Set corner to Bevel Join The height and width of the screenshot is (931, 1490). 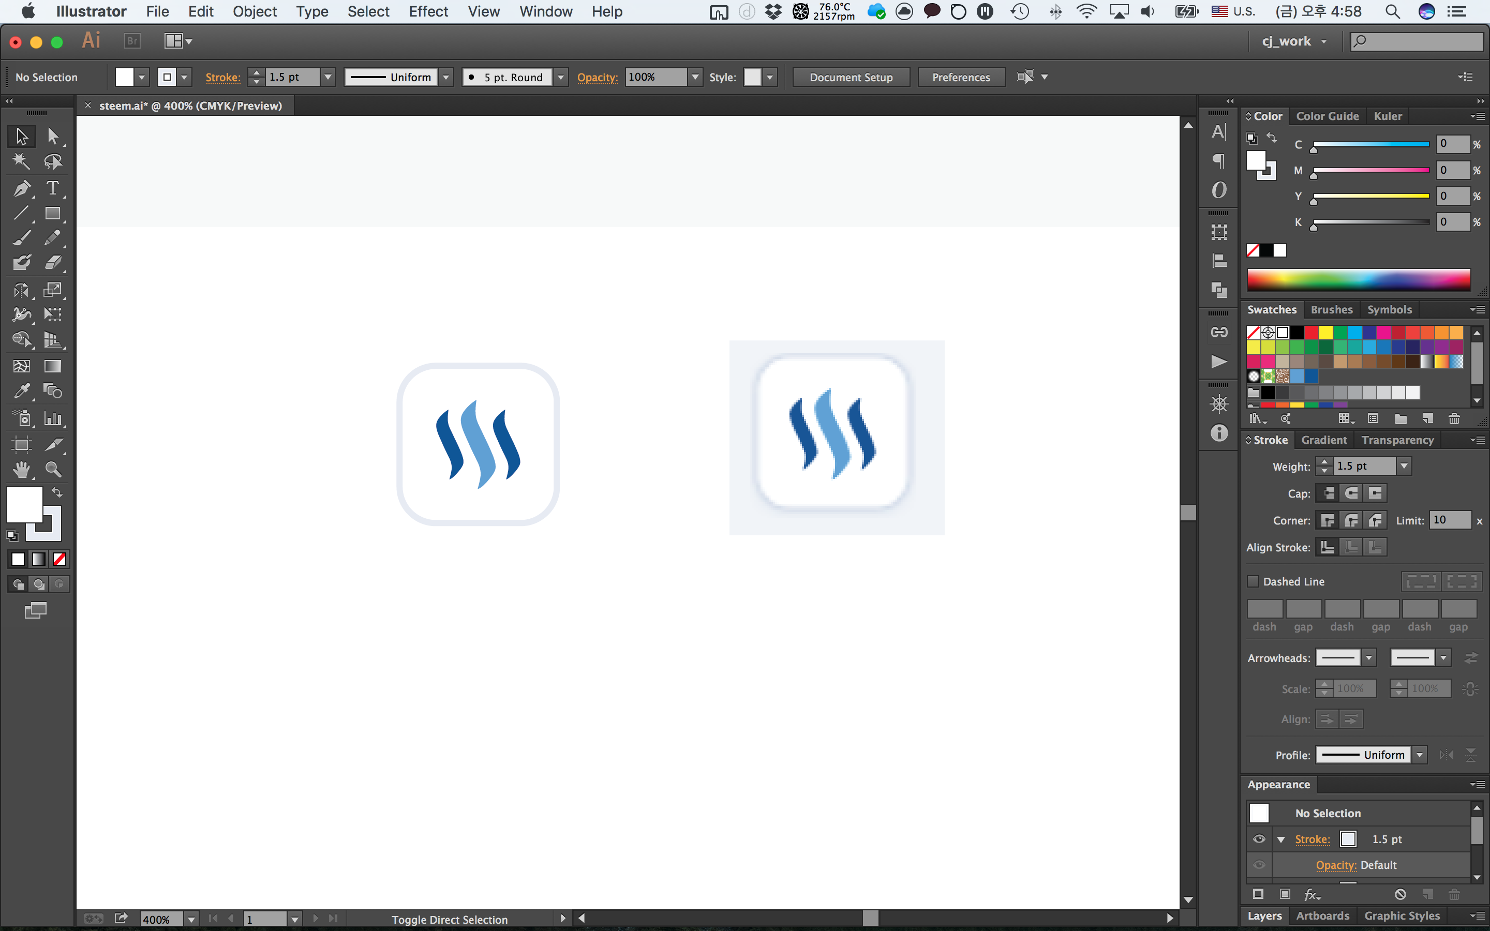click(x=1376, y=520)
